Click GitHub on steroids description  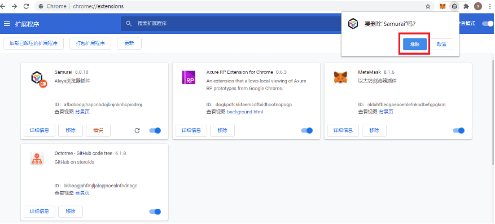pos(74,162)
